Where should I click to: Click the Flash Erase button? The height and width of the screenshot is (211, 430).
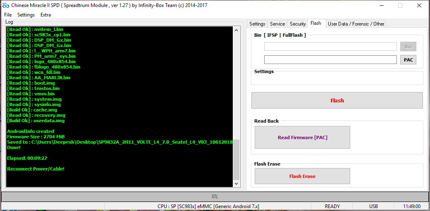303,176
